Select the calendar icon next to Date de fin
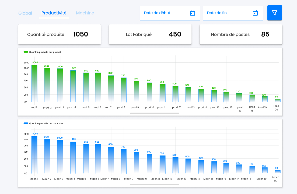The width and height of the screenshot is (297, 194). [255, 13]
